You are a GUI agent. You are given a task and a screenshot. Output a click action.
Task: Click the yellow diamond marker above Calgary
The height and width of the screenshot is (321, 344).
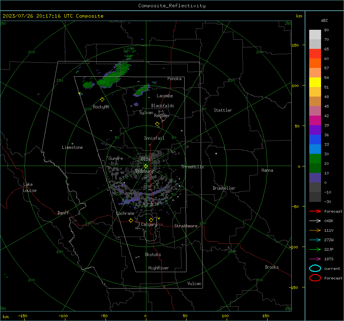click(x=151, y=220)
